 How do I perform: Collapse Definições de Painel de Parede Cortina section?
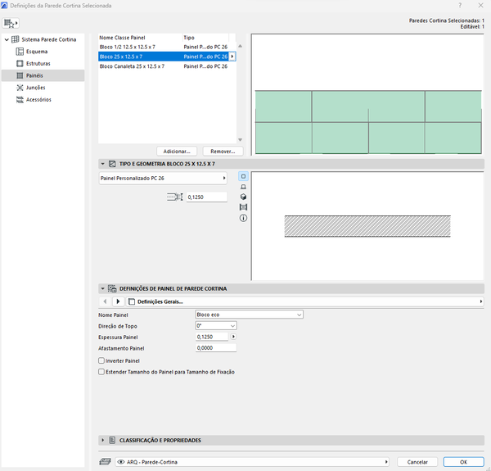[102, 288]
